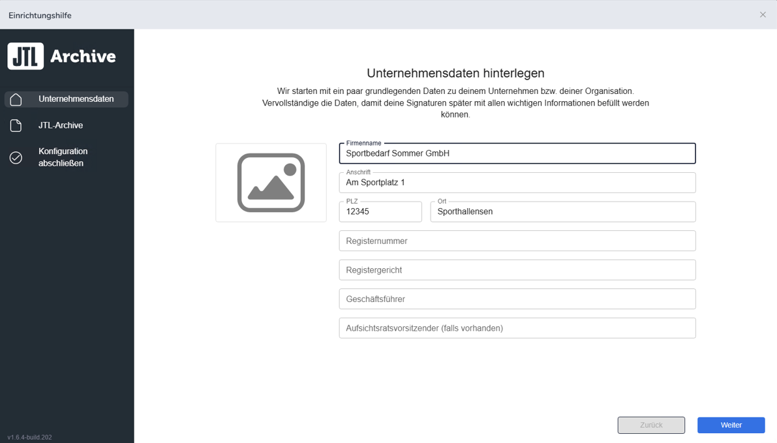Click the home icon beside Unternehmensdaten

[16, 99]
